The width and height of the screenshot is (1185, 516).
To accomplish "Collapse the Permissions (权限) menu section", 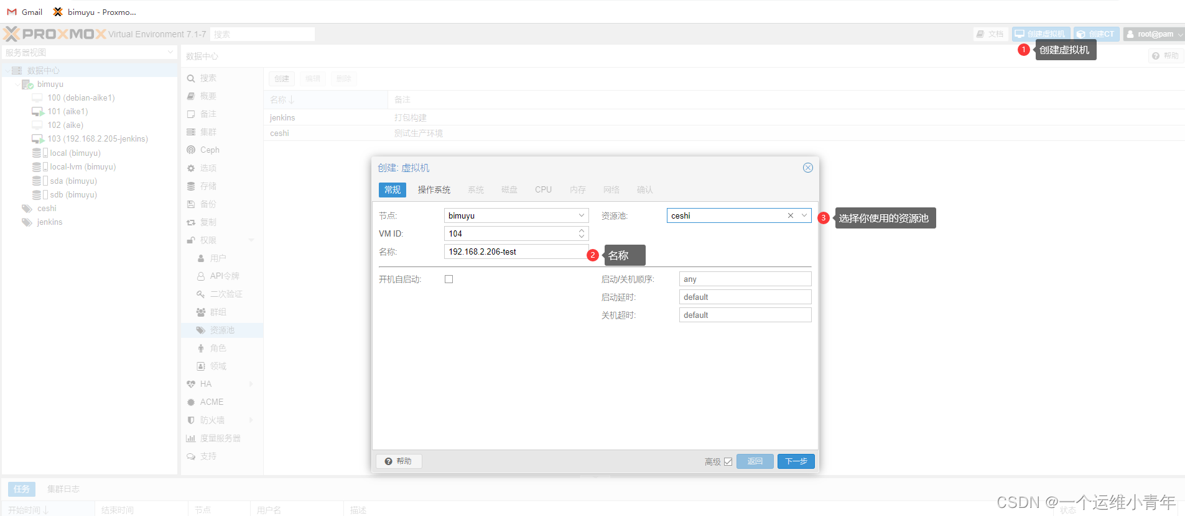I will (251, 240).
